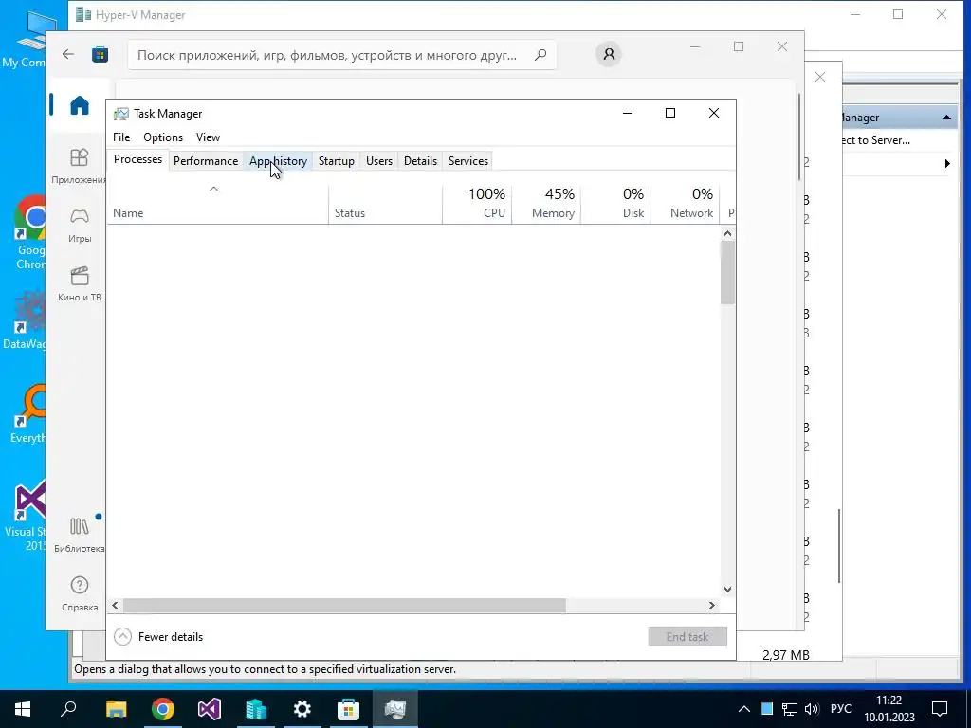This screenshot has width=971, height=728.
Task: Click the process list scroll up arrow
Action: [727, 233]
